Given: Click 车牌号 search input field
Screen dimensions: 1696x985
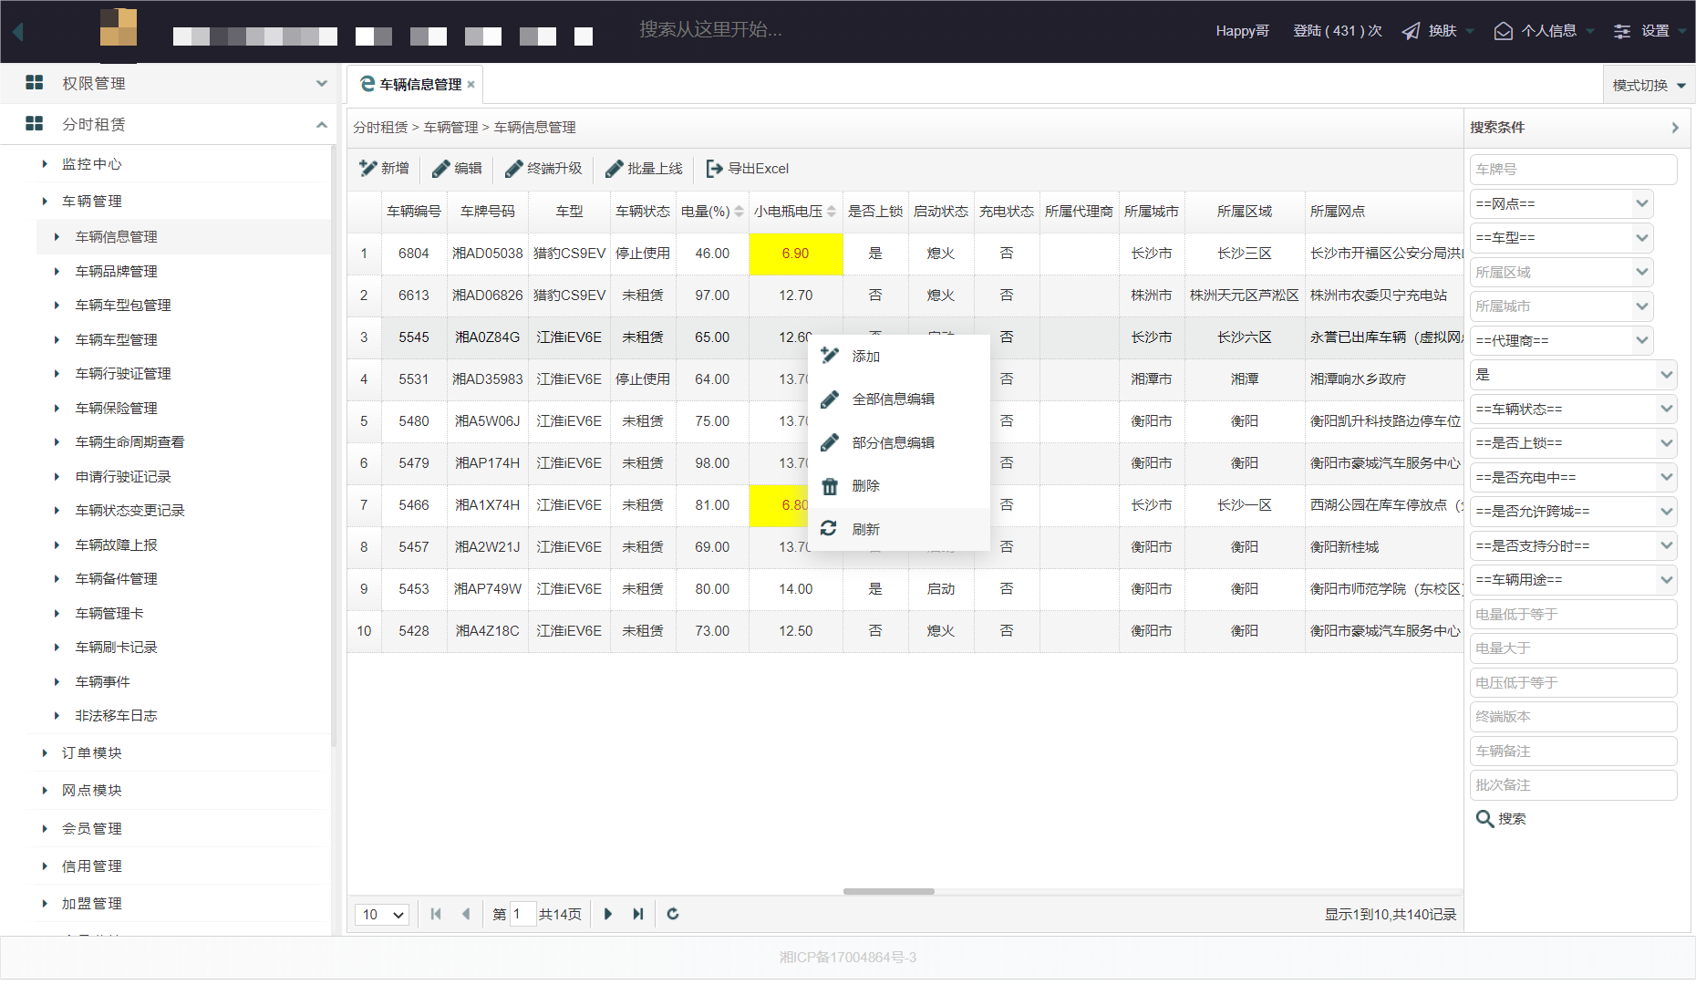Looking at the screenshot, I should pyautogui.click(x=1574, y=170).
